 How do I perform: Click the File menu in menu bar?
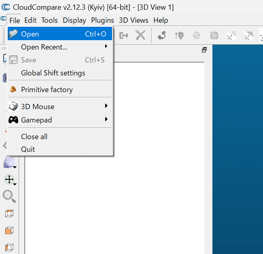(15, 20)
